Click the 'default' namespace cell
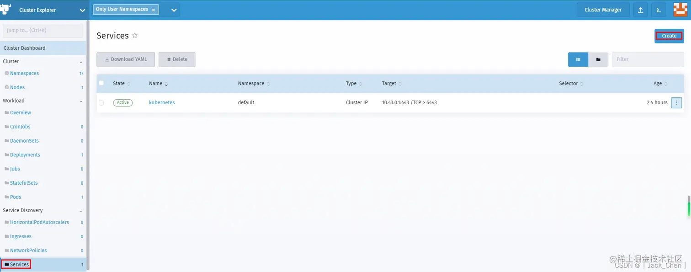This screenshot has height=272, width=691. click(x=246, y=102)
